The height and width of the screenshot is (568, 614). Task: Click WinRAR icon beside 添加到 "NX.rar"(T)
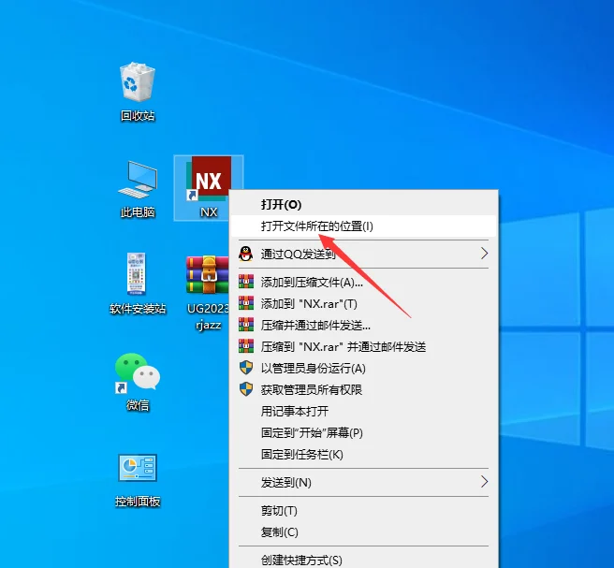[246, 303]
